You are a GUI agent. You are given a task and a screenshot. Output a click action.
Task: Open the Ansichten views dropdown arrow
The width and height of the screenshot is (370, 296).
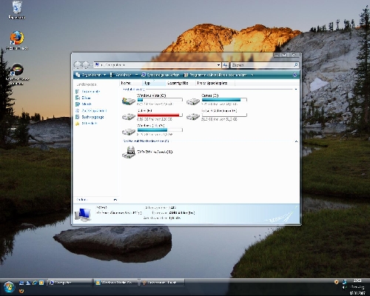click(x=136, y=75)
